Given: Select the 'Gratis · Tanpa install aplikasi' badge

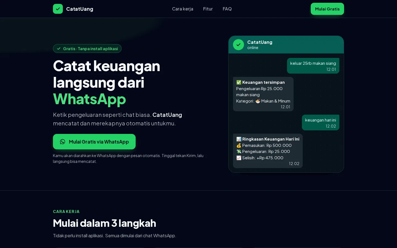Looking at the screenshot, I should pyautogui.click(x=87, y=48).
